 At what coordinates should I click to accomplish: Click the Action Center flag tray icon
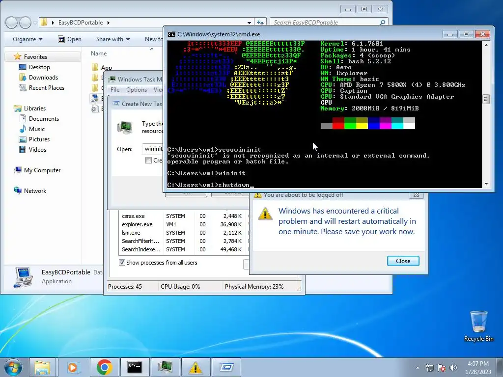tap(442, 368)
